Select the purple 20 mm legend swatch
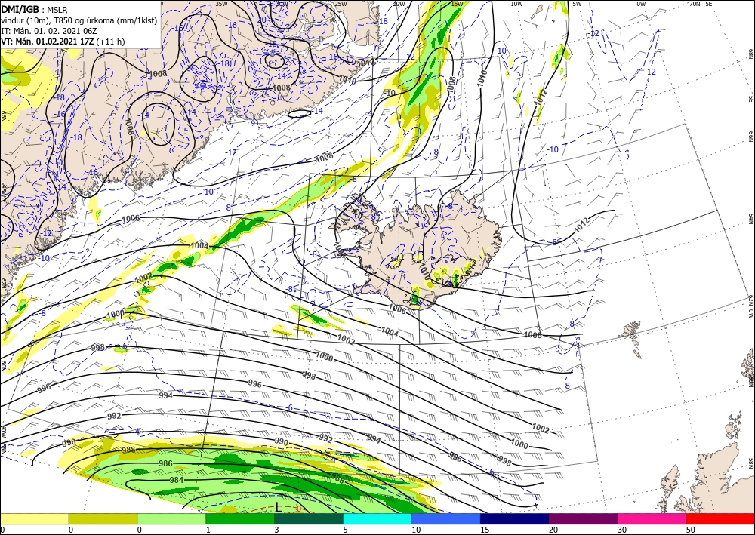This screenshot has width=755, height=535. click(583, 518)
